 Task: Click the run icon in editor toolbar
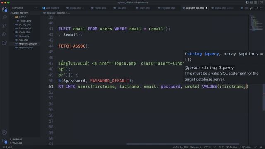tap(251, 8)
